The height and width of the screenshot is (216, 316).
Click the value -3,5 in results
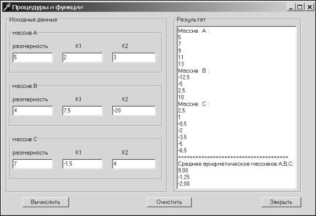coord(182,137)
